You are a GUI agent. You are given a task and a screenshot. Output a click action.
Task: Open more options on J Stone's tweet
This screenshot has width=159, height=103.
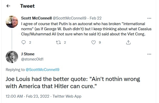149,54
